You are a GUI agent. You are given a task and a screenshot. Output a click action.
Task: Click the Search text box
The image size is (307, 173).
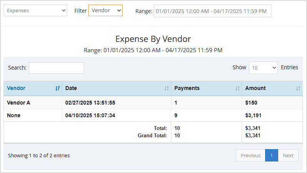click(x=56, y=68)
